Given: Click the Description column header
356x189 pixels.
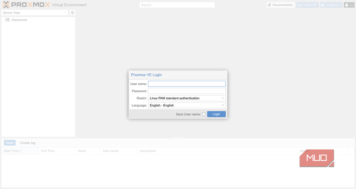Looking at the screenshot, I should tap(217, 151).
